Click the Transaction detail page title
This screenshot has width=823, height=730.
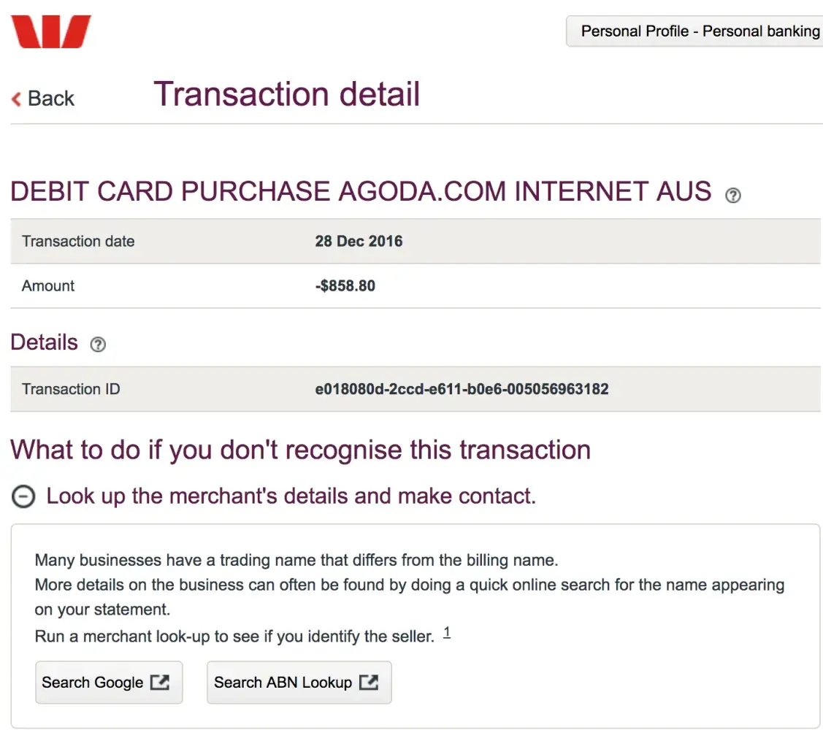coord(286,95)
